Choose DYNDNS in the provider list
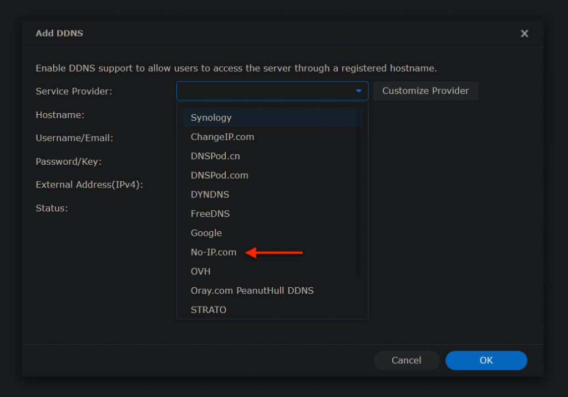This screenshot has width=568, height=397. click(210, 195)
